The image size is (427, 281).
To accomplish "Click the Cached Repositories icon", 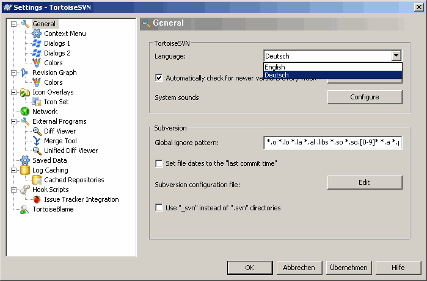I will 37,180.
